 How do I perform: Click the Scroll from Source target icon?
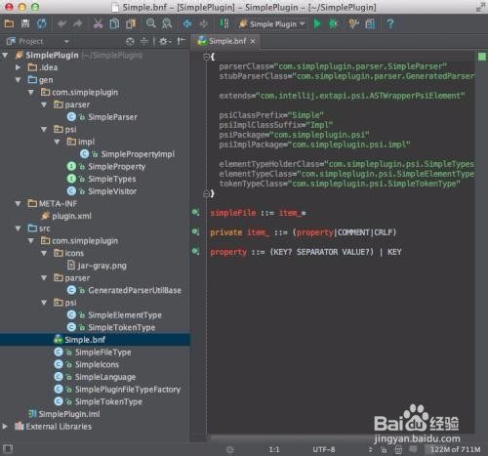[130, 41]
